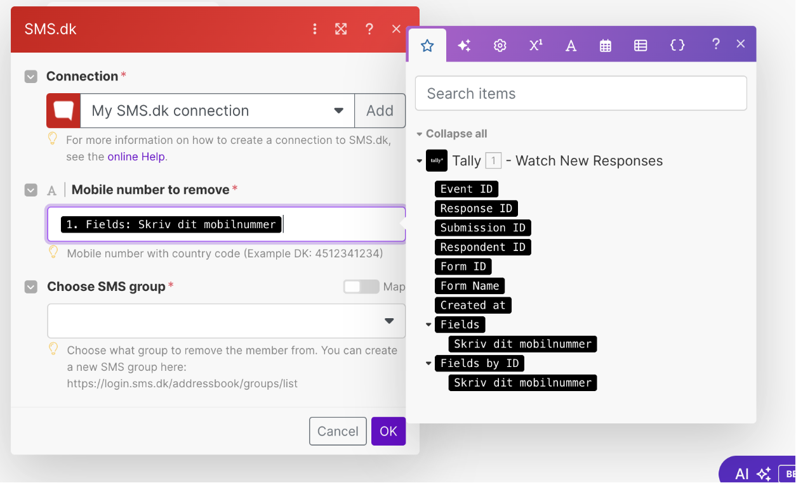
Task: Open the date and time functions tab
Action: pyautogui.click(x=606, y=45)
